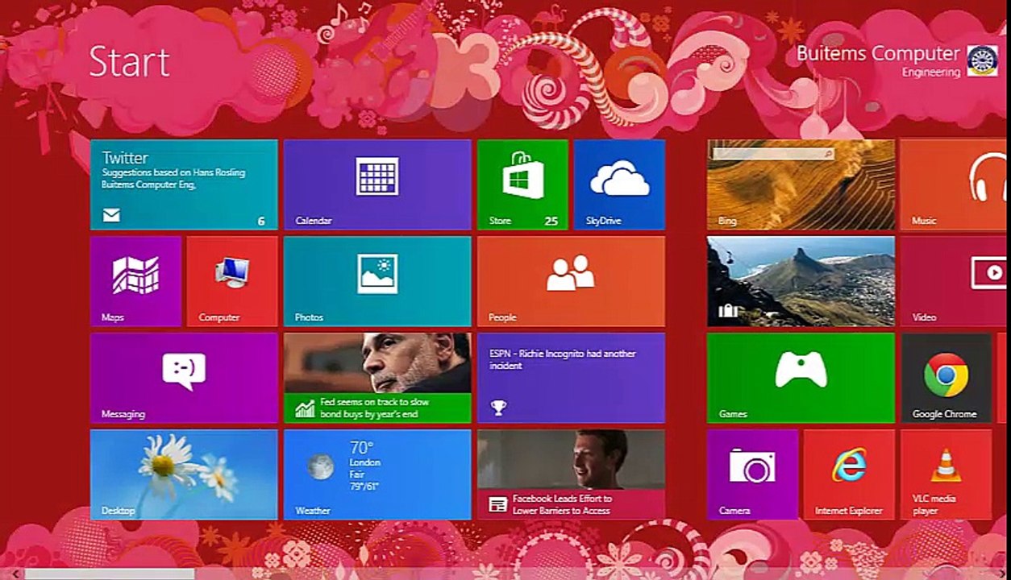Click the chart icon on the Finance tile
Image resolution: width=1011 pixels, height=580 pixels.
pos(305,408)
